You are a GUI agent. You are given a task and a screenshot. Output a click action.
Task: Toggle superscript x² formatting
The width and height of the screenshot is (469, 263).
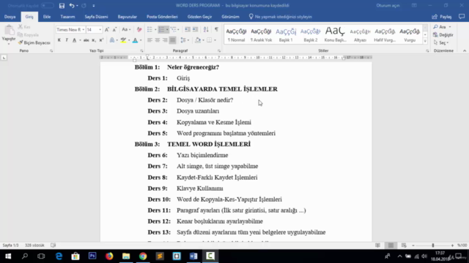[101, 40]
